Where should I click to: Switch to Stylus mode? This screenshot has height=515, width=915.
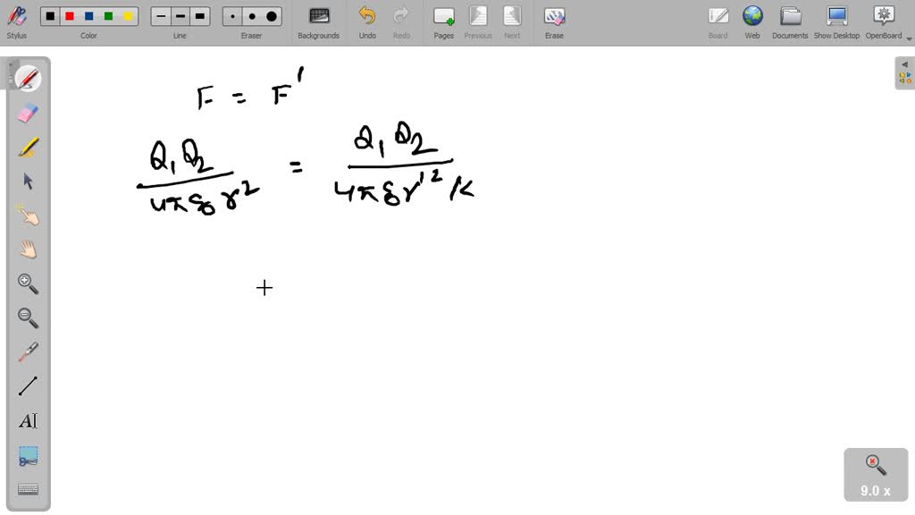tap(16, 21)
